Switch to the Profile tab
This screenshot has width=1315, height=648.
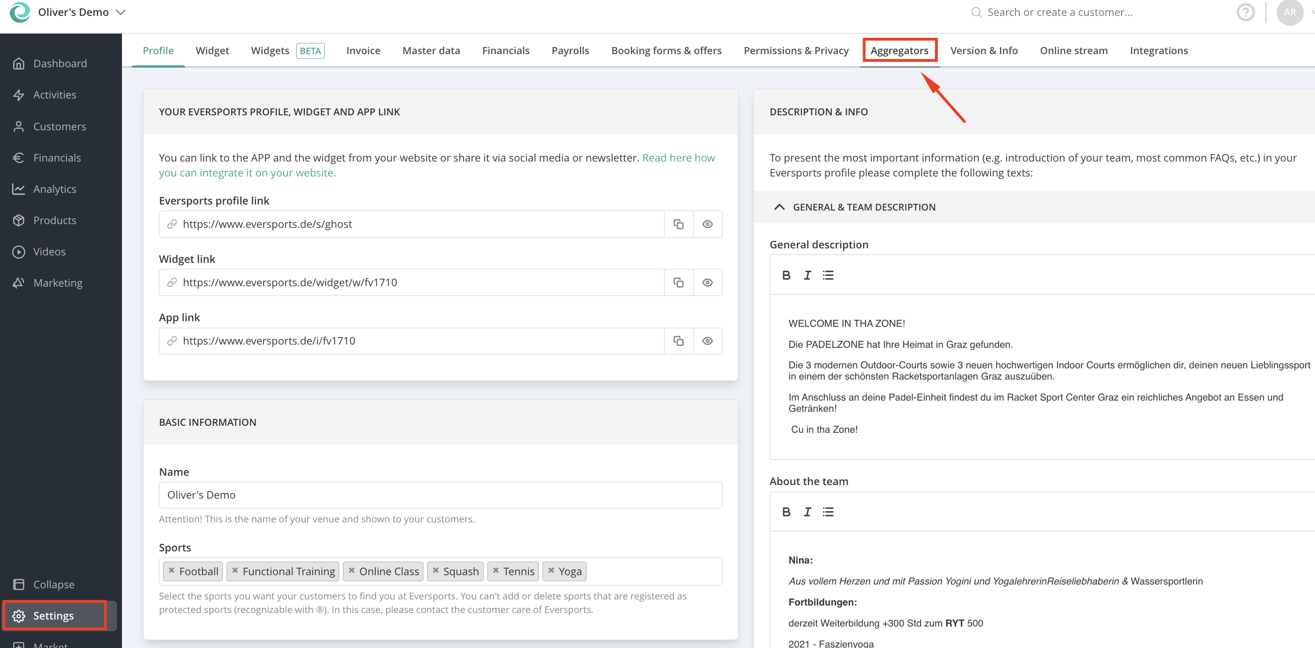(158, 50)
